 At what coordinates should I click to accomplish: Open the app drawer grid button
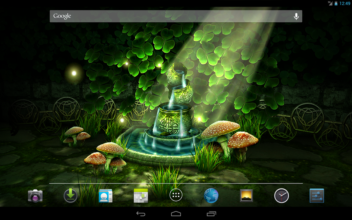click(x=176, y=195)
